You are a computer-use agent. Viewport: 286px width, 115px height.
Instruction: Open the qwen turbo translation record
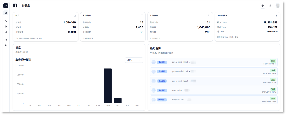tap(214, 90)
